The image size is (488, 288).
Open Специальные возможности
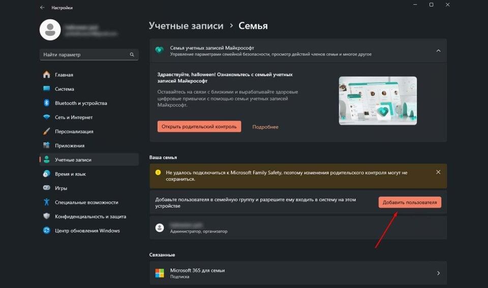(x=89, y=202)
